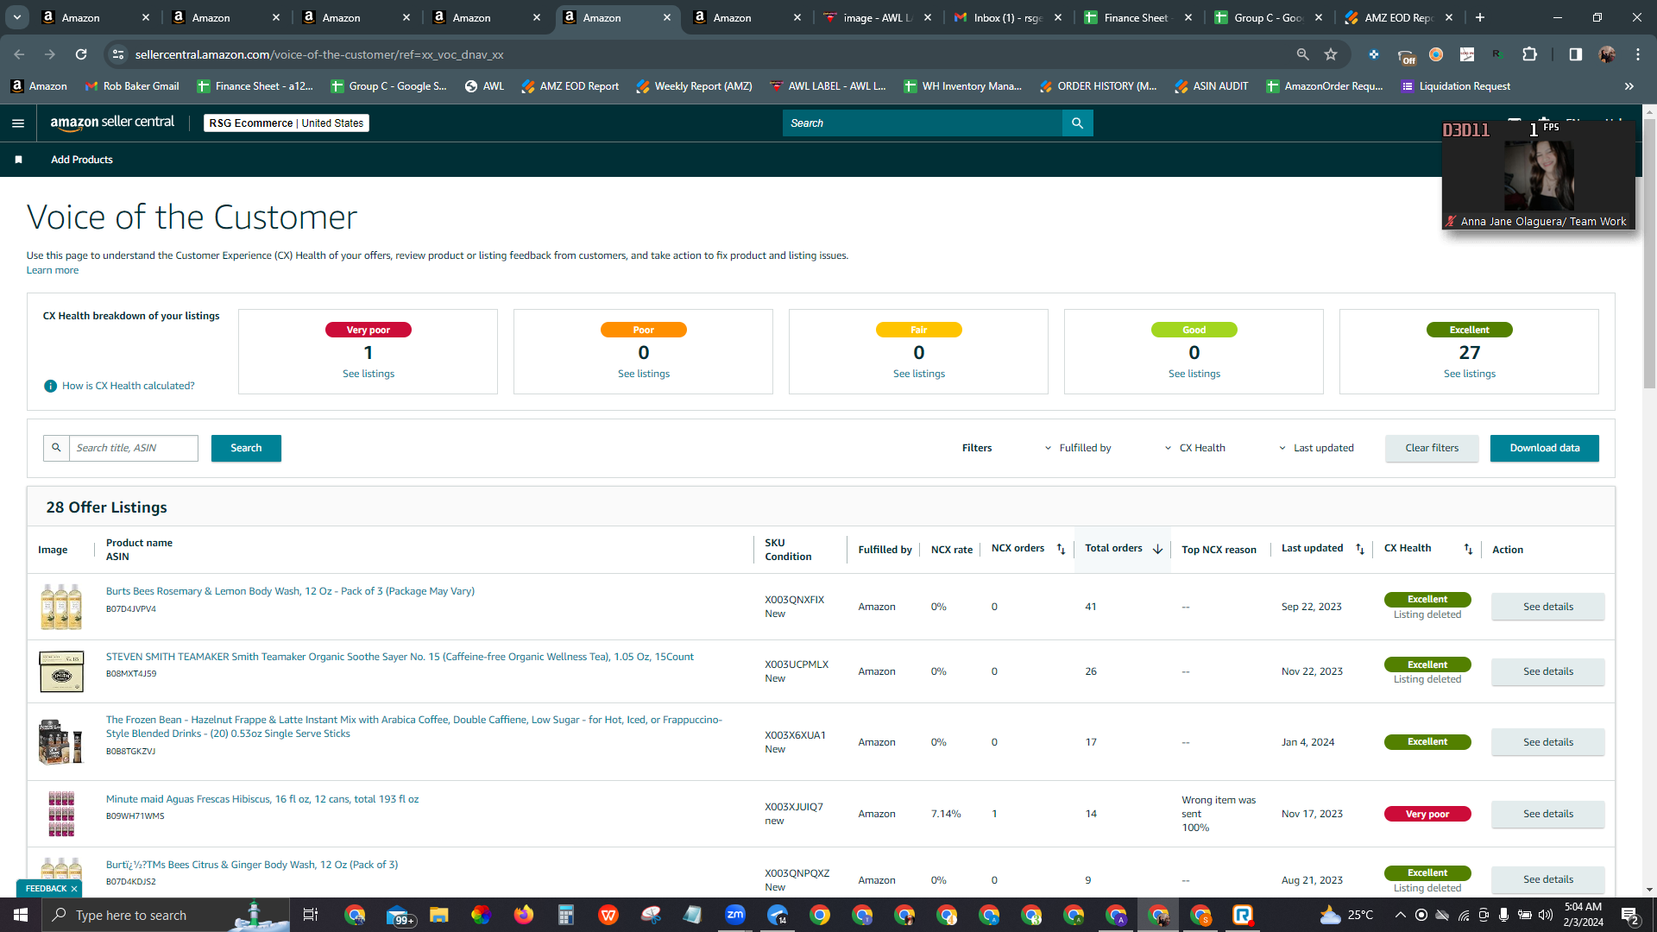Screen dimensions: 1657x932
Task: Expand the Fulfilled by filter dropdown
Action: (1078, 448)
